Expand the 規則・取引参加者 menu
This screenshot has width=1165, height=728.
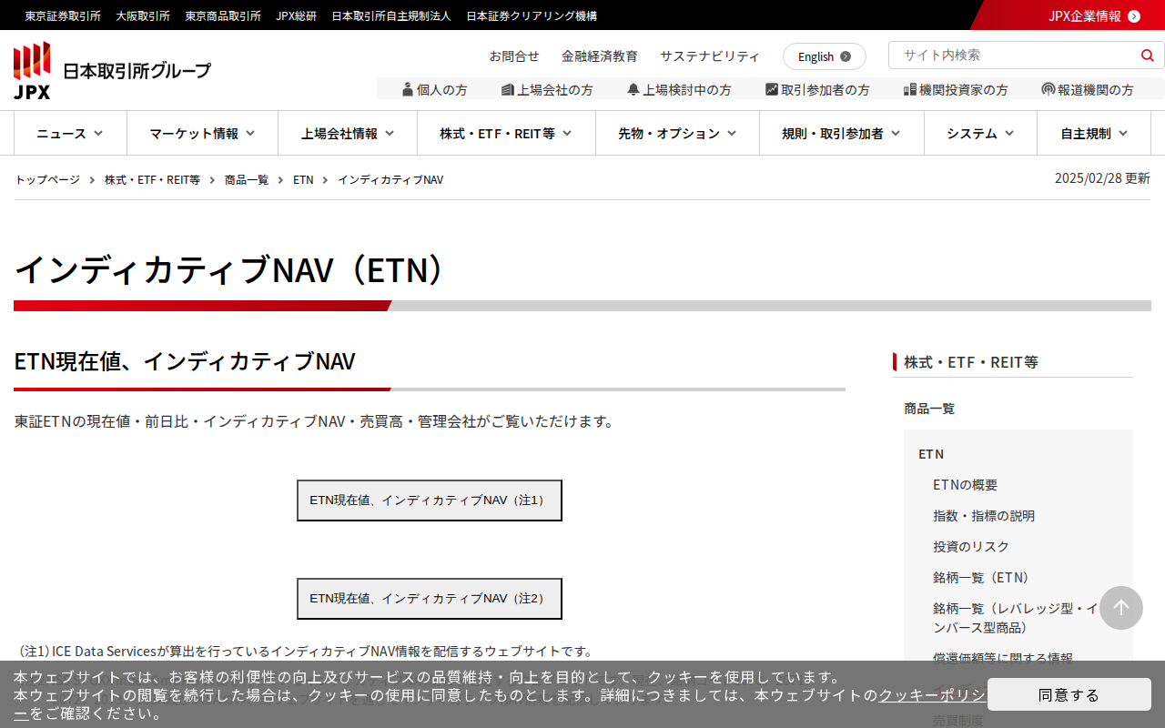pos(842,133)
